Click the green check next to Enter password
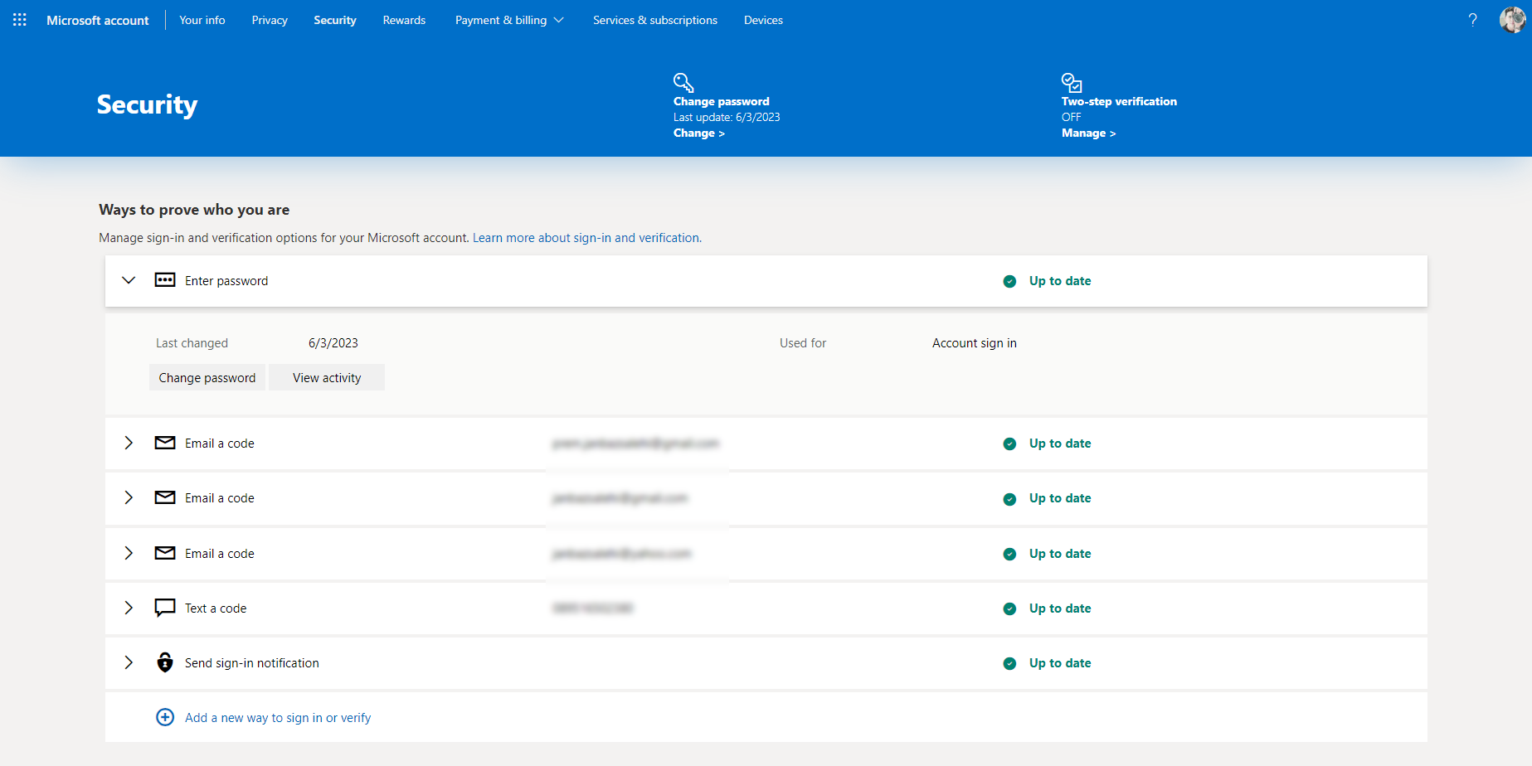The width and height of the screenshot is (1532, 766). click(x=1009, y=281)
